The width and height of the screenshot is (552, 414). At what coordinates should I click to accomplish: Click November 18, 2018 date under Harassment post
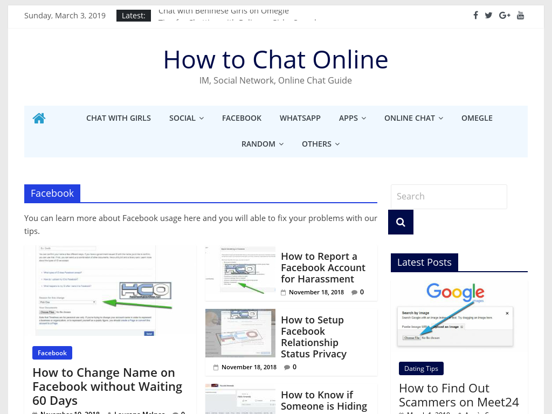click(316, 292)
